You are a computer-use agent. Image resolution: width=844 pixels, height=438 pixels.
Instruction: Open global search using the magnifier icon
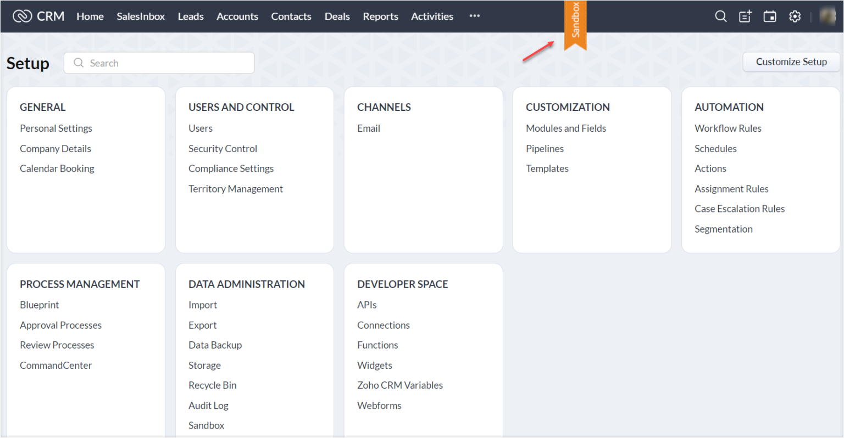tap(720, 16)
